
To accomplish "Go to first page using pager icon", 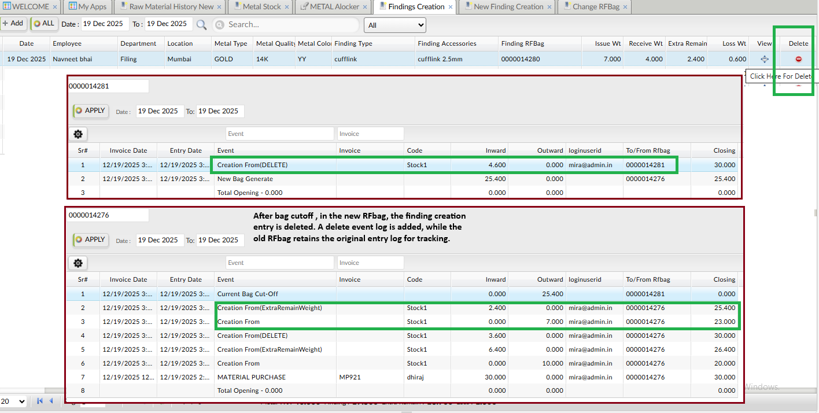I will 40,401.
